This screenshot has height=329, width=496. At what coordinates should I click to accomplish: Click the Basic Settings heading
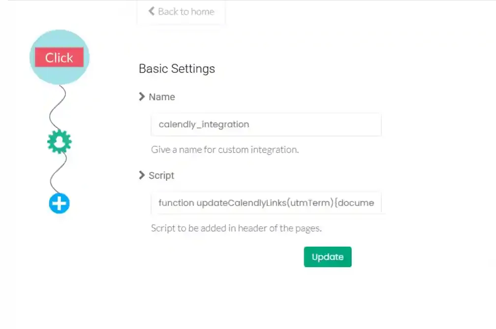177,69
